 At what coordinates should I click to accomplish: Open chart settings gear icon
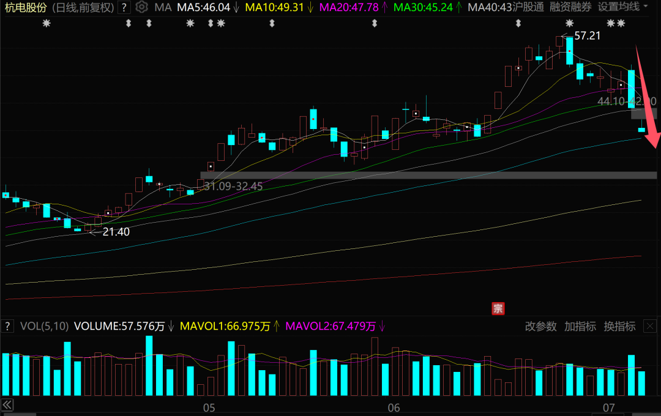tap(142, 7)
